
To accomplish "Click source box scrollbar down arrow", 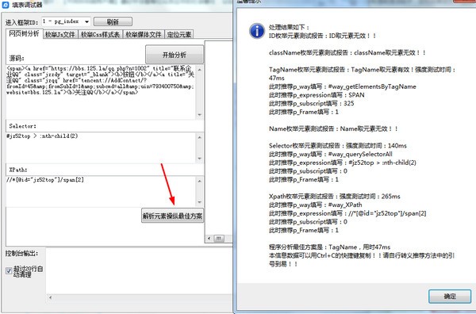I will click(x=199, y=115).
